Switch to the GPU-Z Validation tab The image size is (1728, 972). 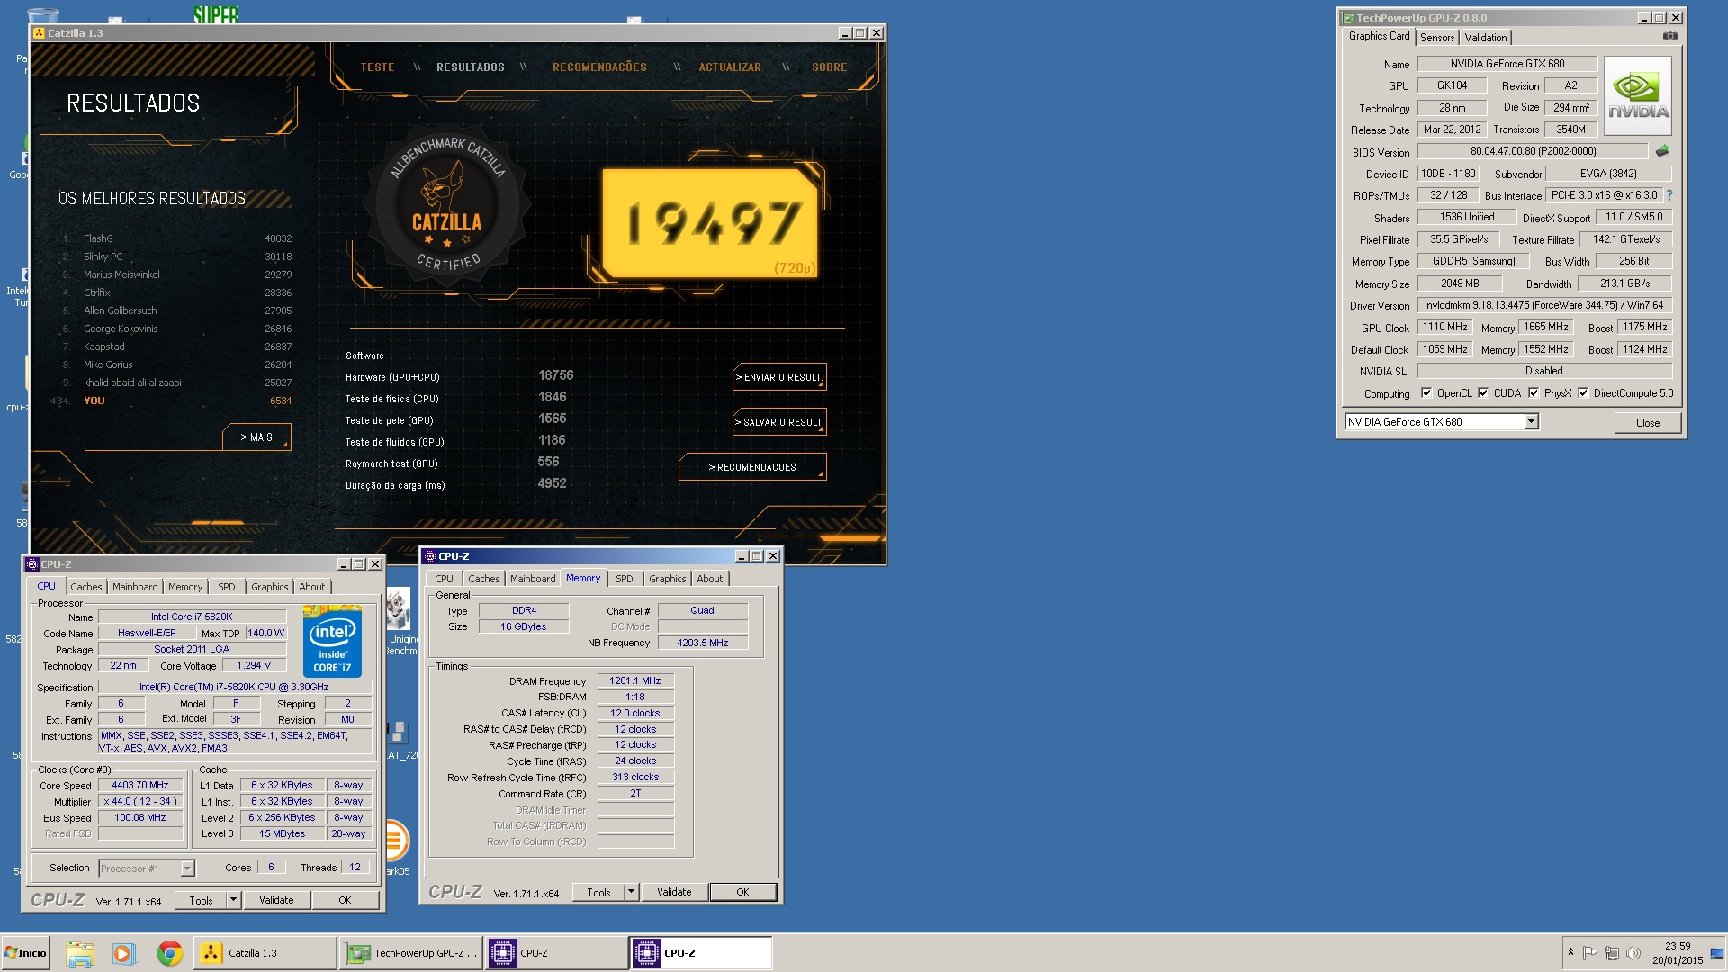pyautogui.click(x=1485, y=38)
